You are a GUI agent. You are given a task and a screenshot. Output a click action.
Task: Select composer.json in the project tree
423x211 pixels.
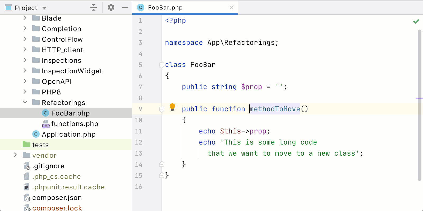coord(57,198)
